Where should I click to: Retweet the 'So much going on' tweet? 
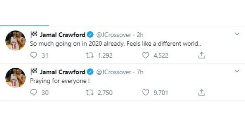pos(90,55)
